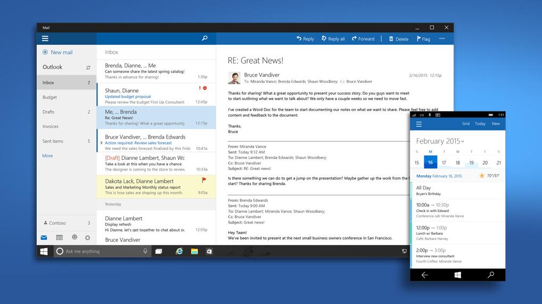
Task: Forward the open message
Action: click(x=363, y=39)
